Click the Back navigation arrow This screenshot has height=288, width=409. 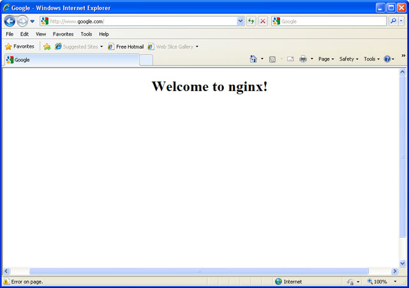(10, 21)
